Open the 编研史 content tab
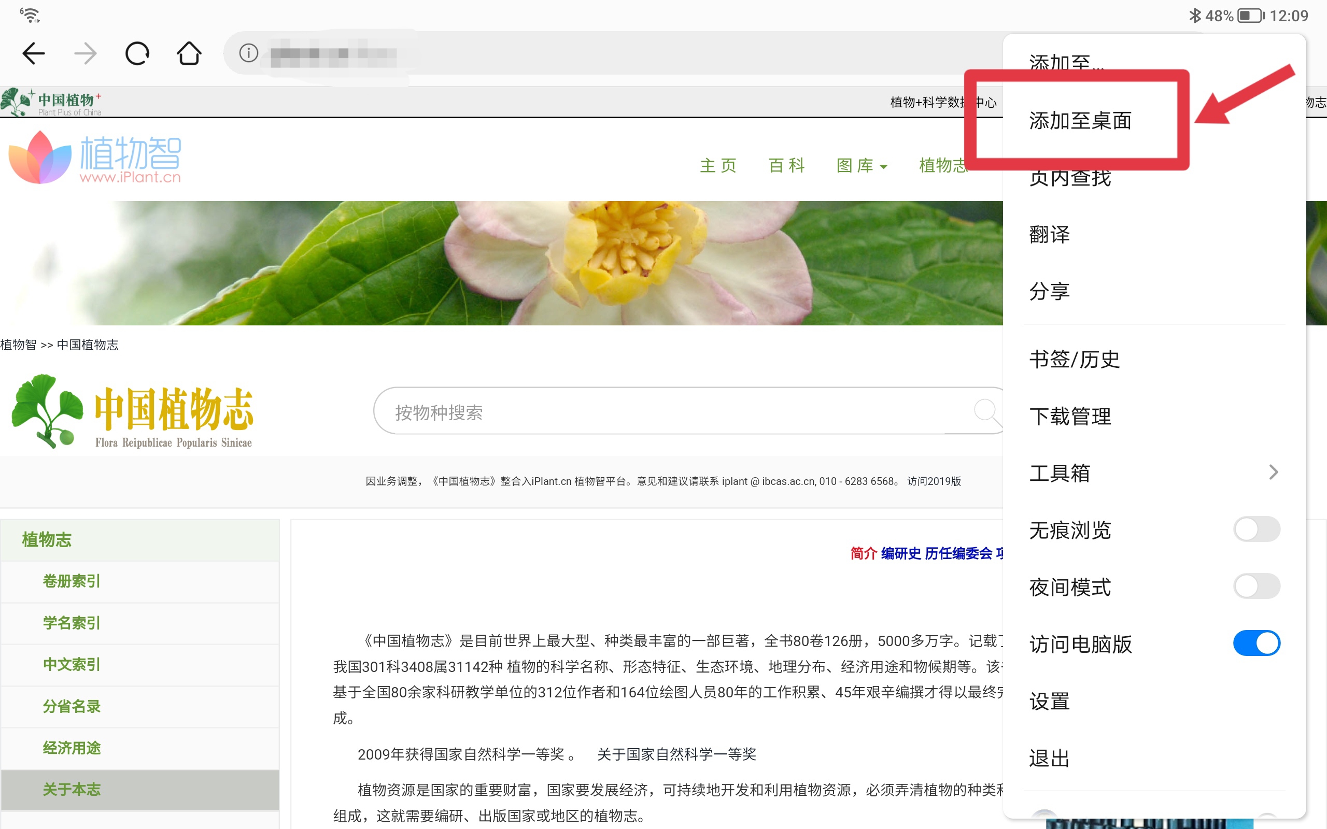This screenshot has height=829, width=1327. click(x=901, y=553)
